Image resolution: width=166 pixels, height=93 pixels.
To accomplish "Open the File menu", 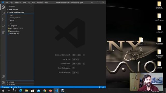I will pos(7,2).
